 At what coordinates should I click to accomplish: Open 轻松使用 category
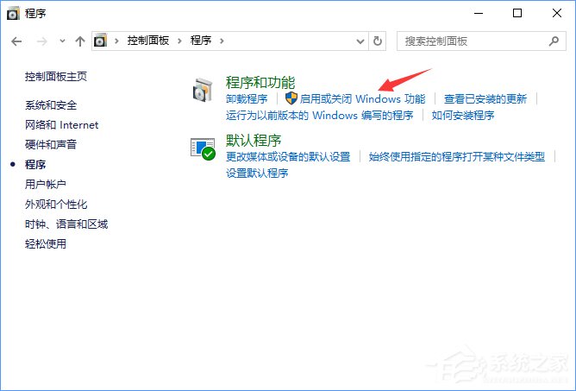46,244
